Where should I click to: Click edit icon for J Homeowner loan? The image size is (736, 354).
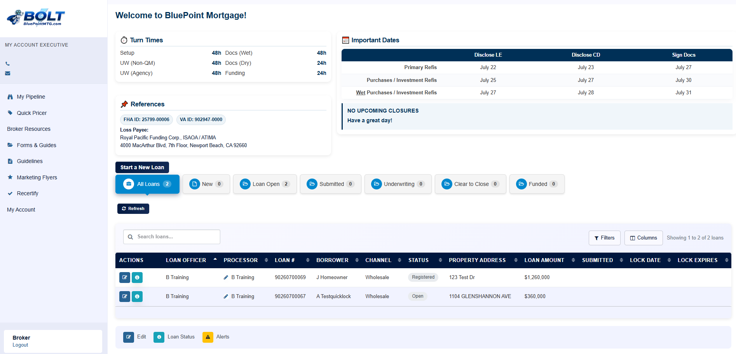pos(125,278)
